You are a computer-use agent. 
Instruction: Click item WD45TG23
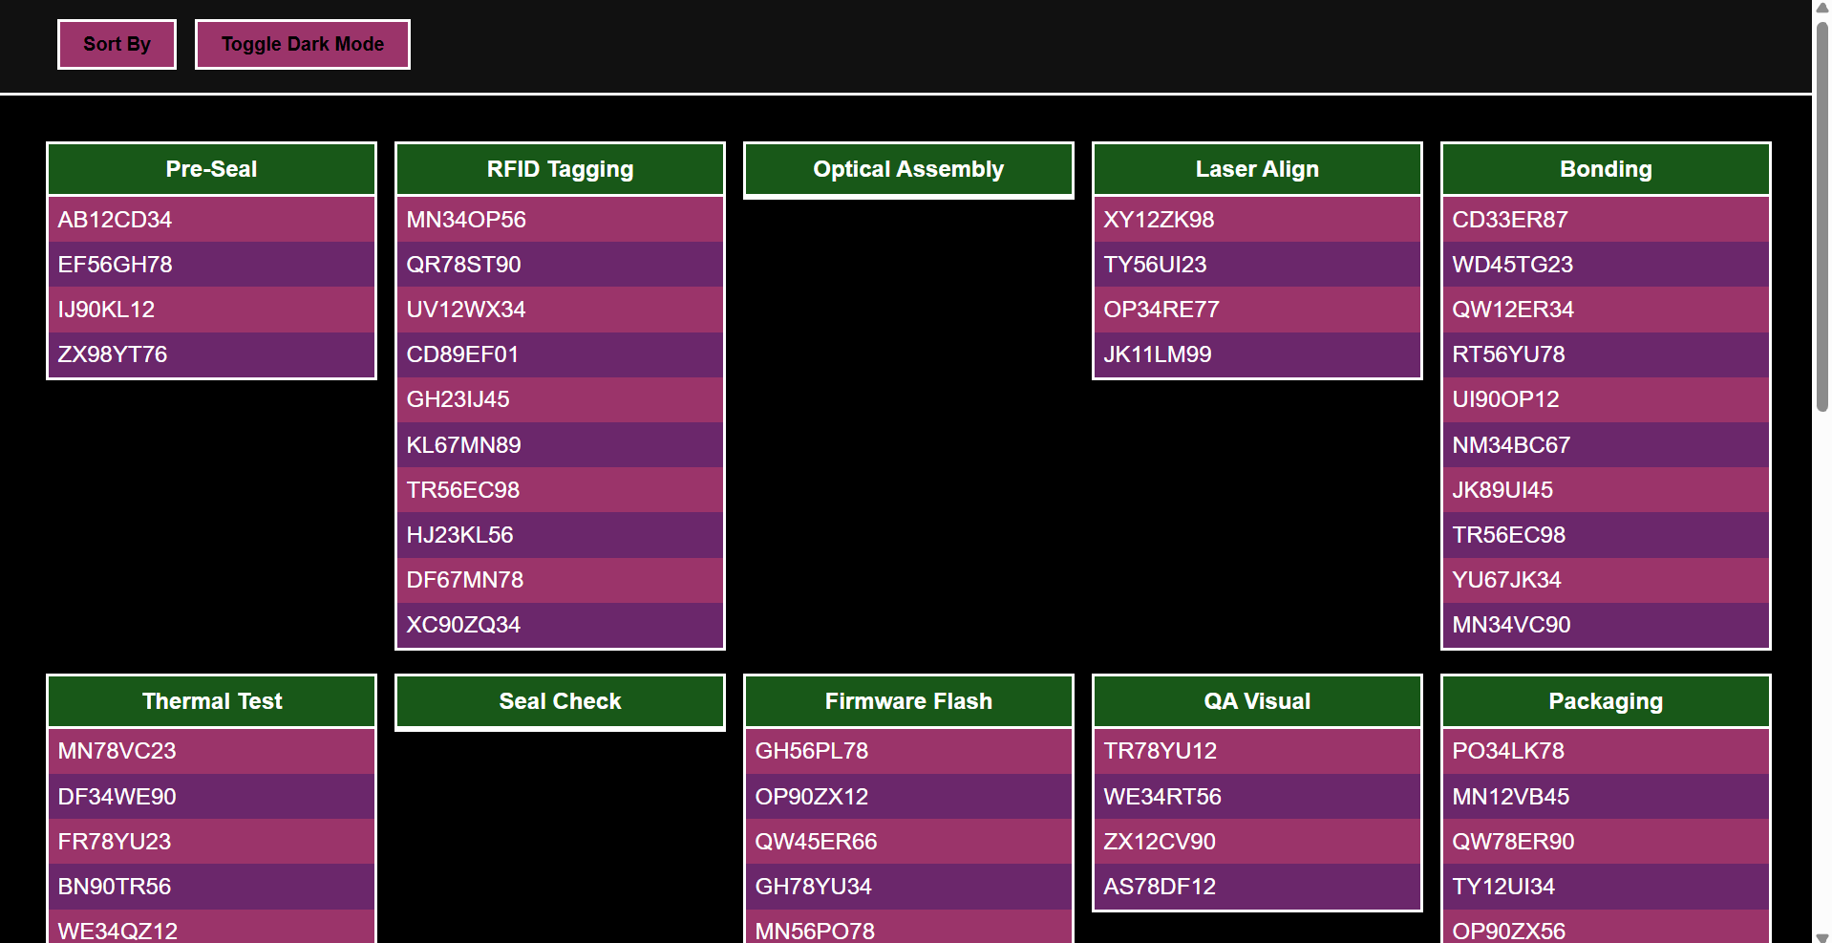click(1606, 265)
